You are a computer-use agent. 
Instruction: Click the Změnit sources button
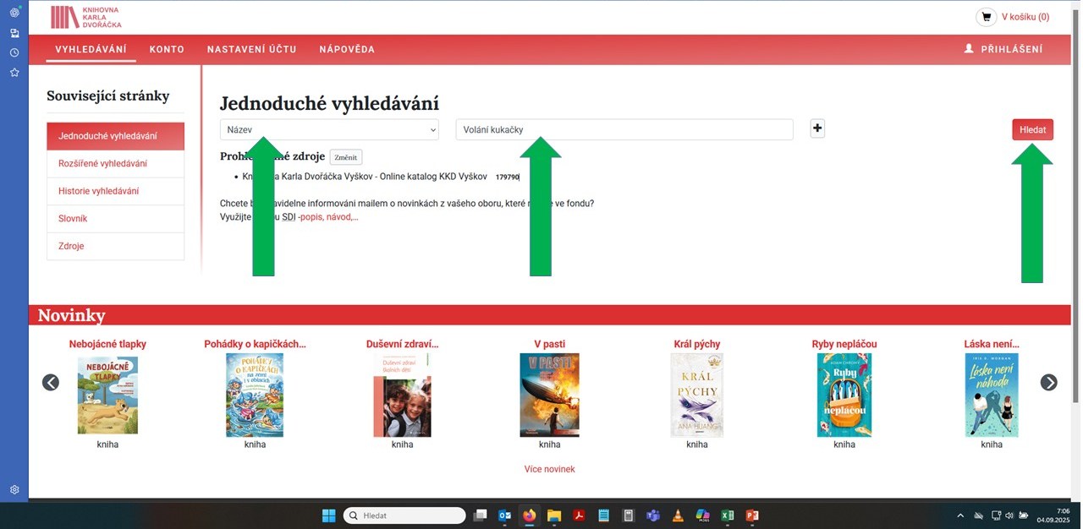345,157
